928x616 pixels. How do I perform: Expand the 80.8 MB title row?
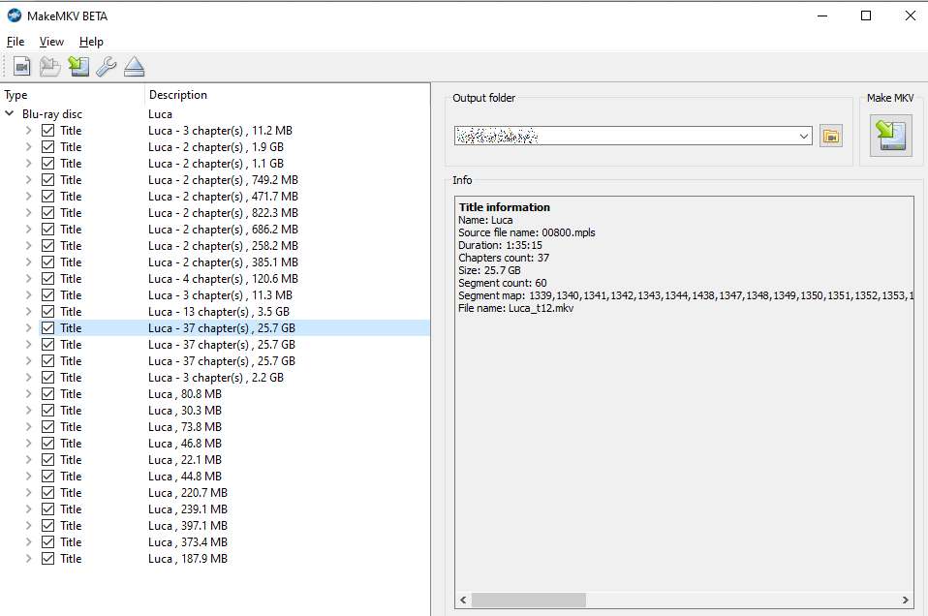[28, 394]
